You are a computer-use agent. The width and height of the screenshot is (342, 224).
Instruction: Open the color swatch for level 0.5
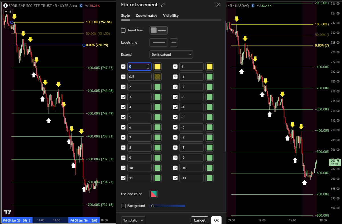click(x=157, y=77)
